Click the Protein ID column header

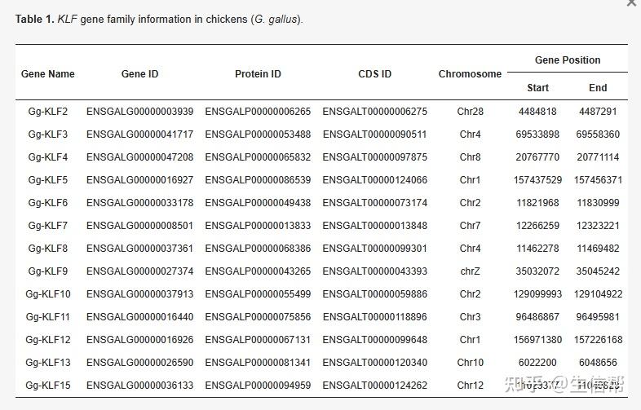[258, 74]
